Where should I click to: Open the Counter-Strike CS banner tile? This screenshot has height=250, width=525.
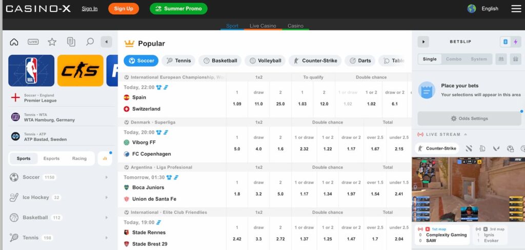coord(80,71)
